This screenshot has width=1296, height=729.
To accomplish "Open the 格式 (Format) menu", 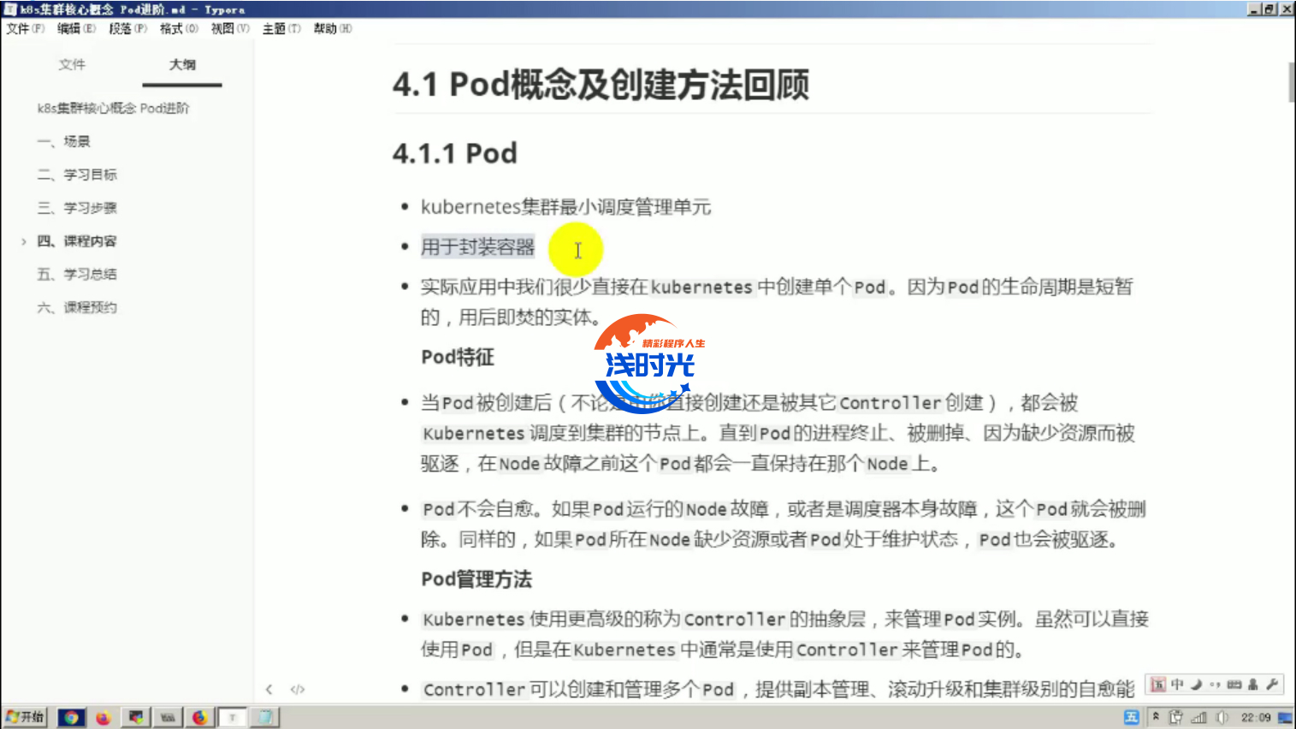I will 178,28.
